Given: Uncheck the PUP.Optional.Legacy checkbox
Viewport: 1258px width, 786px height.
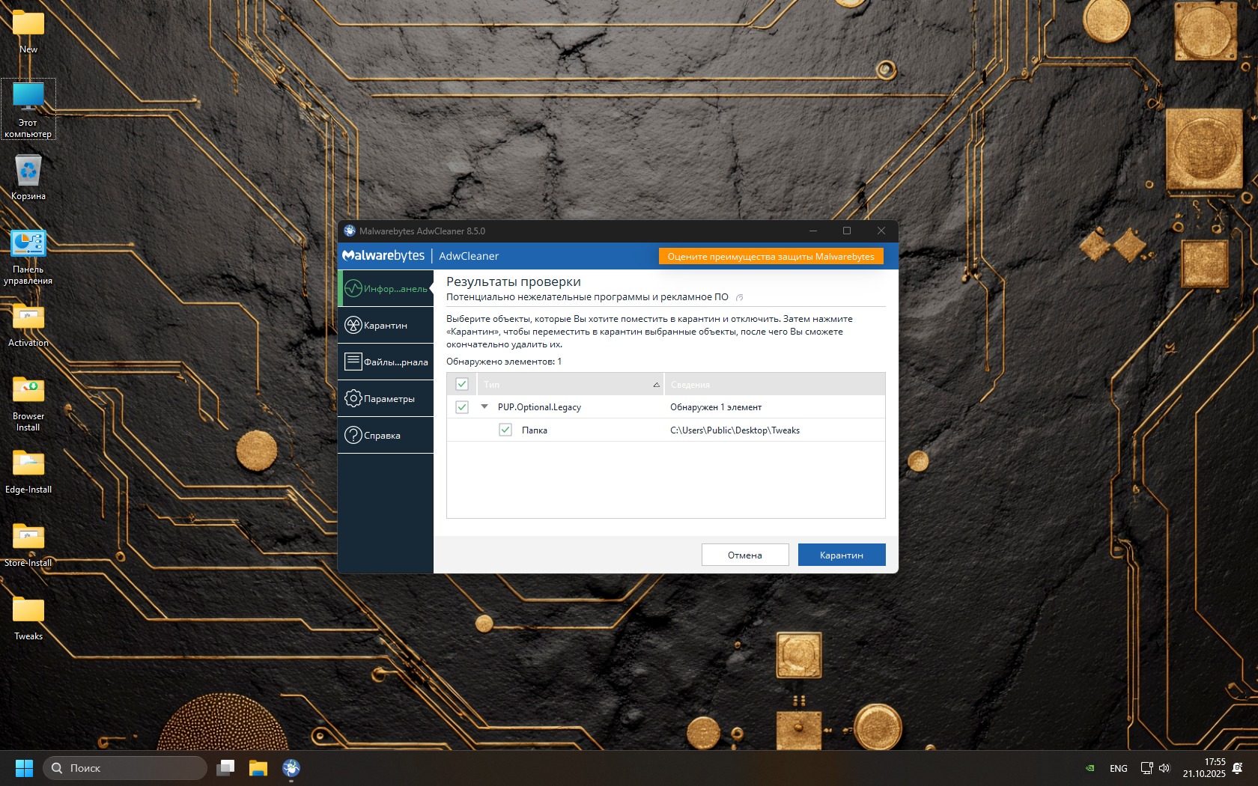Looking at the screenshot, I should coord(462,407).
